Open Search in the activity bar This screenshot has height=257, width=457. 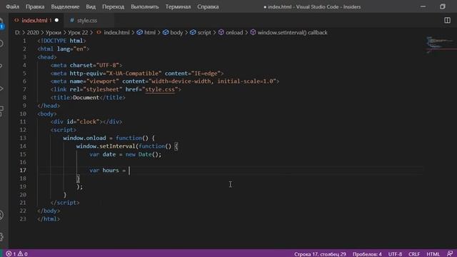click(x=1, y=44)
